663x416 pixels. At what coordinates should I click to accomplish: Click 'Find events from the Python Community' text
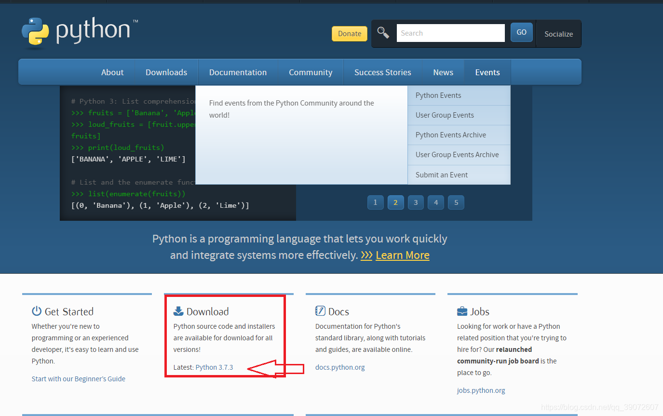[292, 109]
